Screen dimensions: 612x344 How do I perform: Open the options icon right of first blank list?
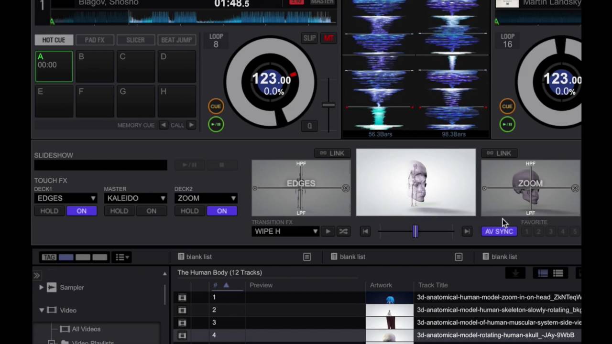[x=307, y=257]
